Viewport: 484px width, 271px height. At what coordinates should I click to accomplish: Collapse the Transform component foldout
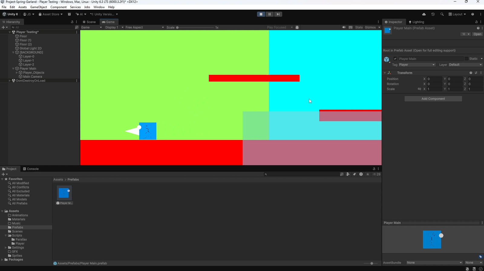[385, 73]
